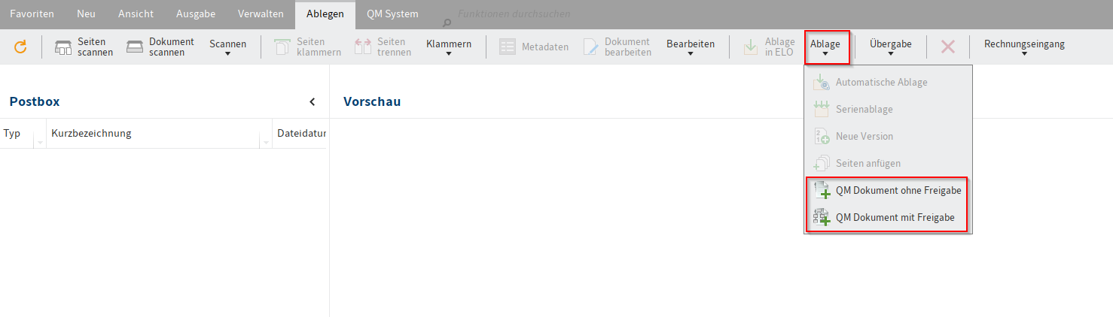The width and height of the screenshot is (1113, 317).
Task: Switch to the QM System tab
Action: click(x=392, y=14)
